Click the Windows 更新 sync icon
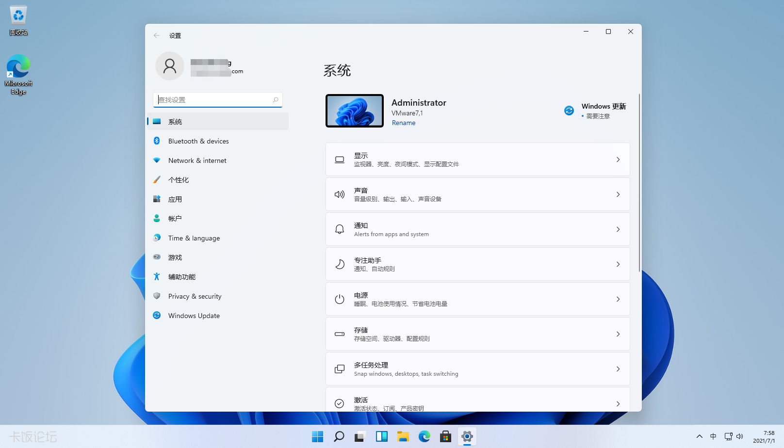 [569, 111]
